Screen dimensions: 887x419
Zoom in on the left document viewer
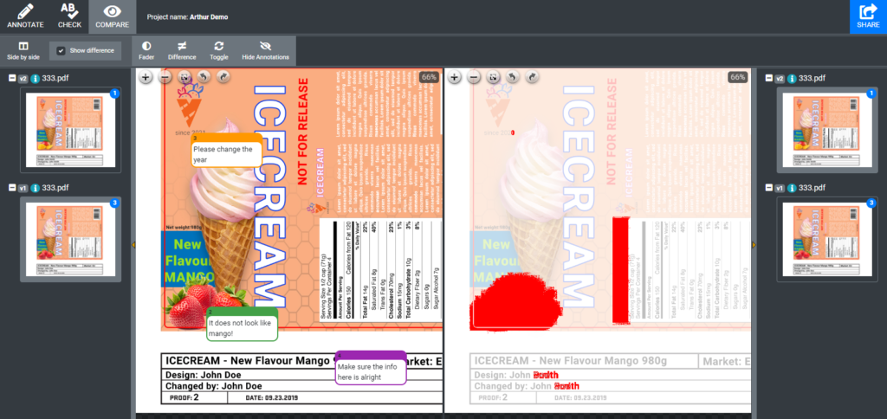[146, 77]
